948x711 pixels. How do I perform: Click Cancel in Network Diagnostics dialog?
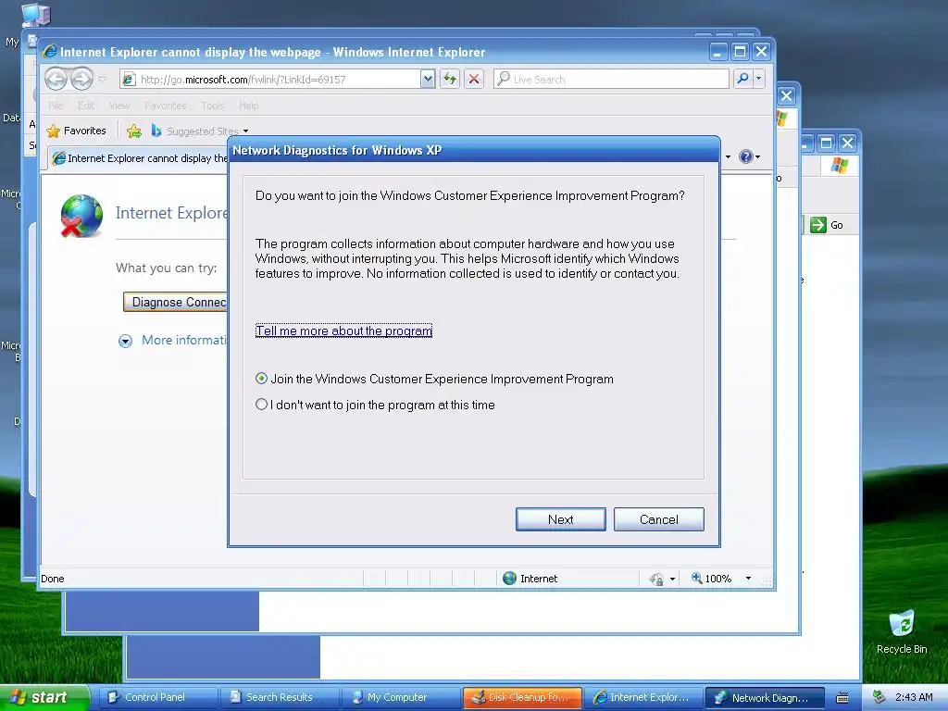tap(658, 519)
